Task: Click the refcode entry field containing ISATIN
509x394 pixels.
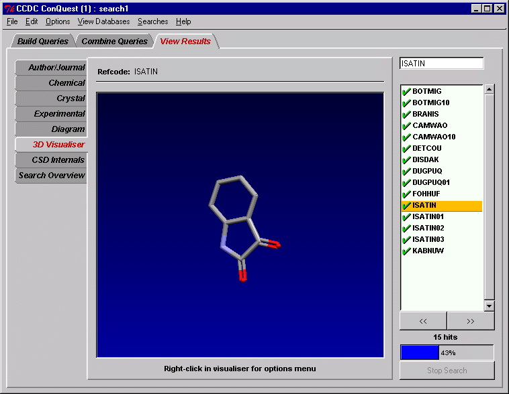Action: [441, 64]
